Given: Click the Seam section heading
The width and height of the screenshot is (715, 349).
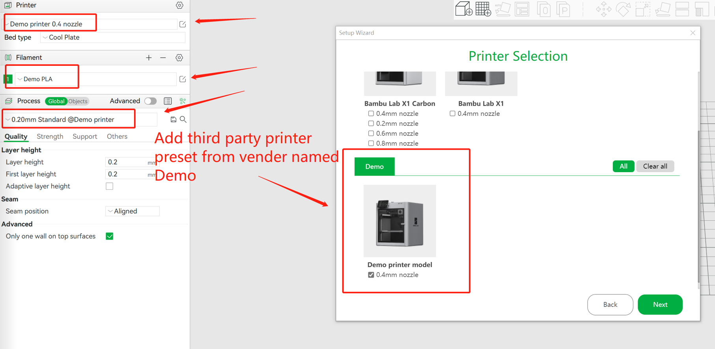Looking at the screenshot, I should tap(10, 199).
